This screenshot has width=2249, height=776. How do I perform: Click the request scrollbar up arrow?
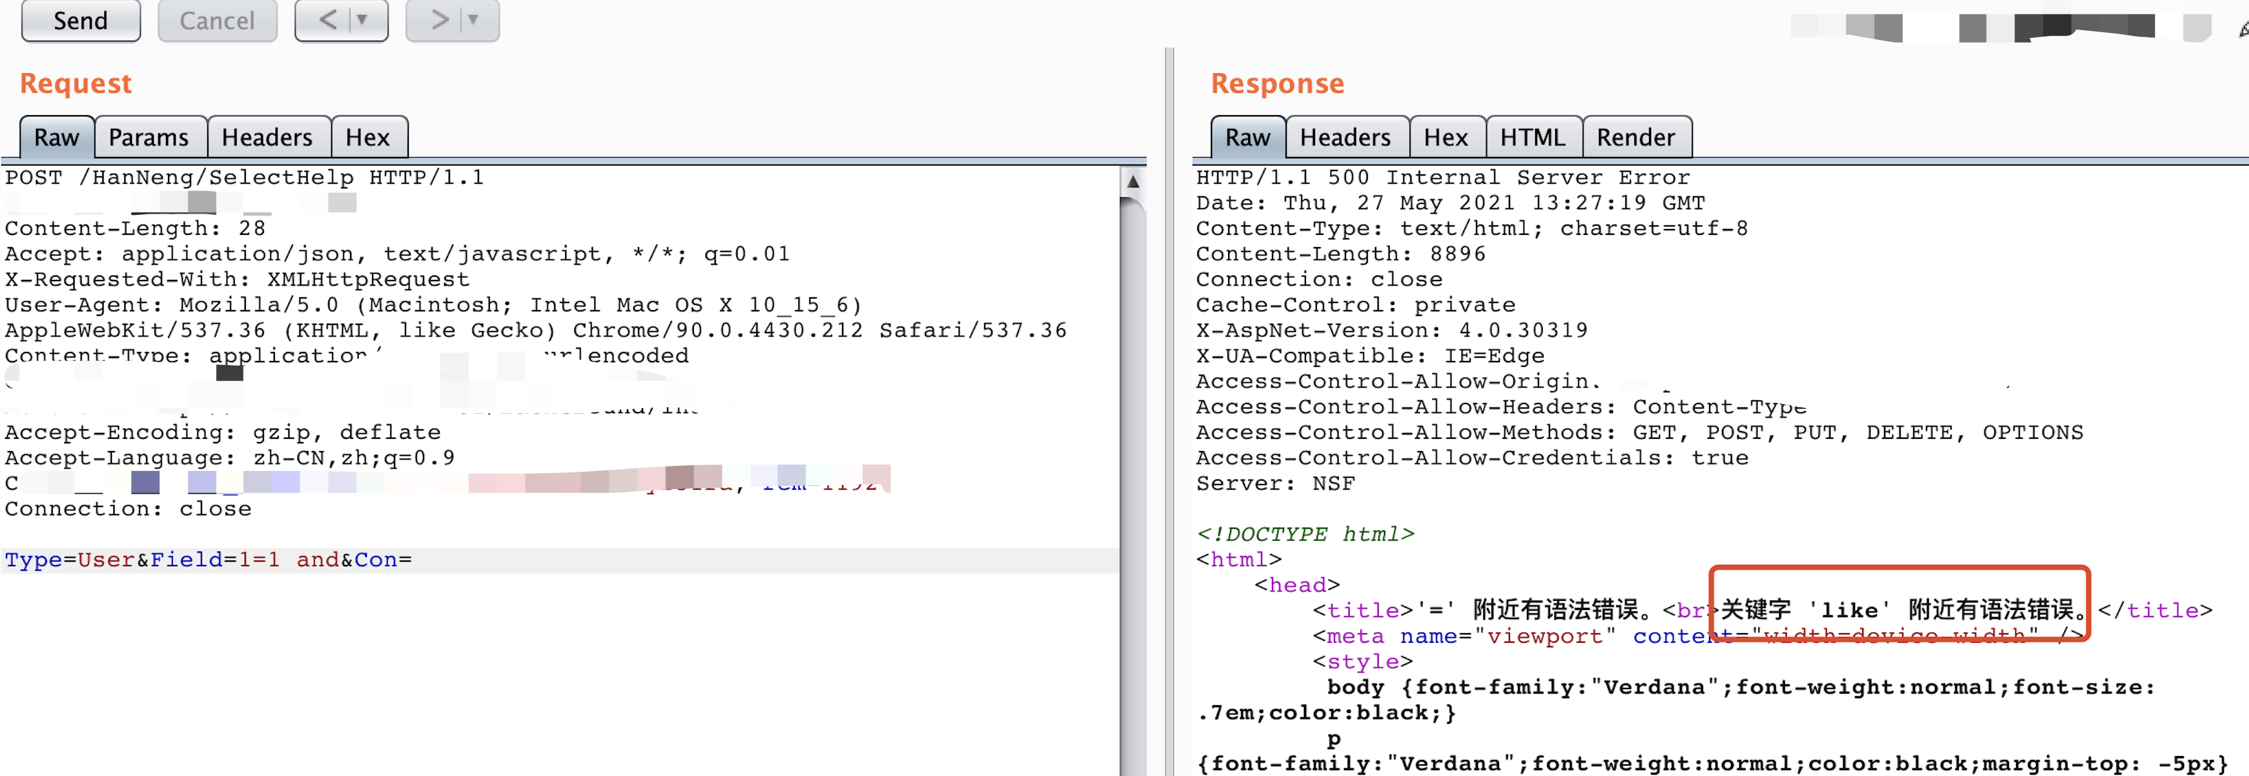[x=1132, y=181]
